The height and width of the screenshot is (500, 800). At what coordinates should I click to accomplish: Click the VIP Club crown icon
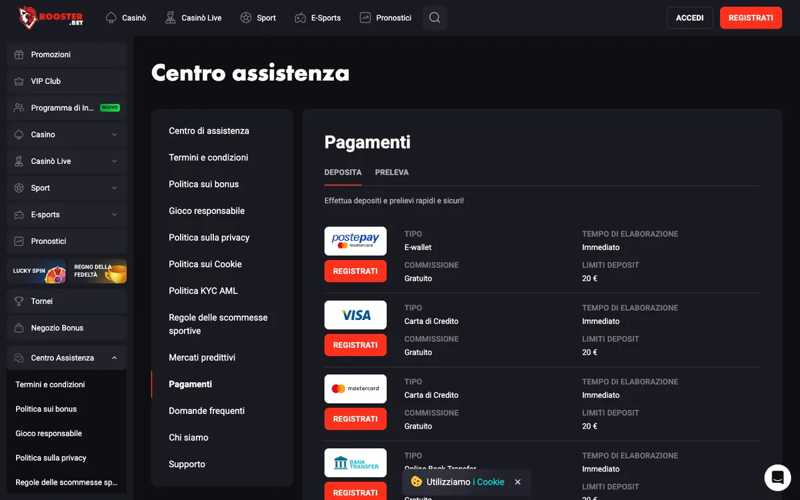point(19,81)
